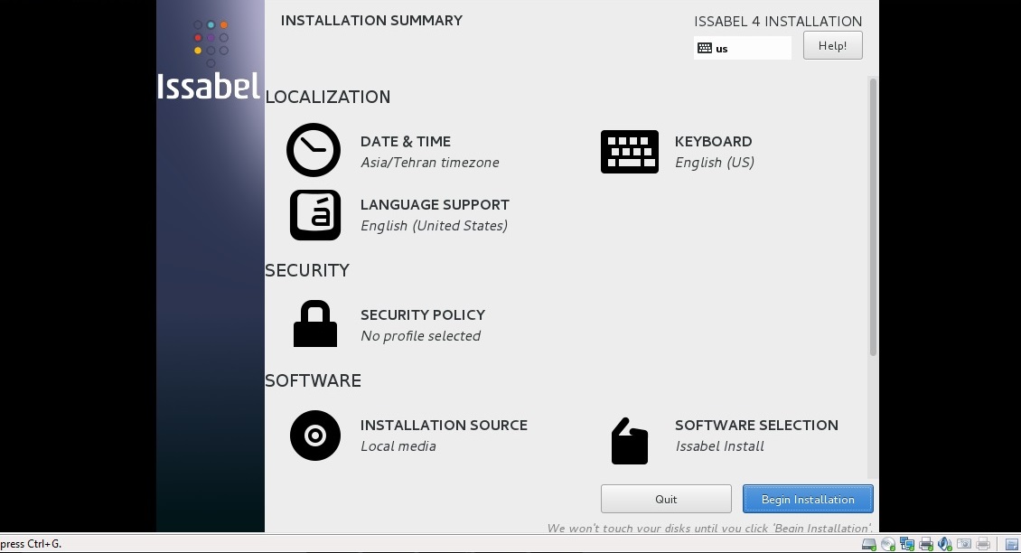Click the keyboard icon in the us layout indicator
Screen dimensions: 1021x553
[x=705, y=48]
